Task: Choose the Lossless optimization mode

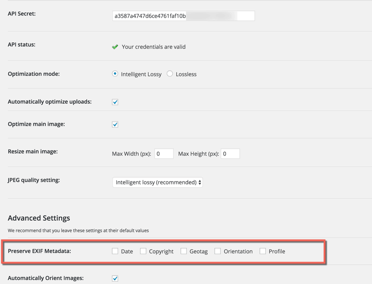Action: (170, 74)
